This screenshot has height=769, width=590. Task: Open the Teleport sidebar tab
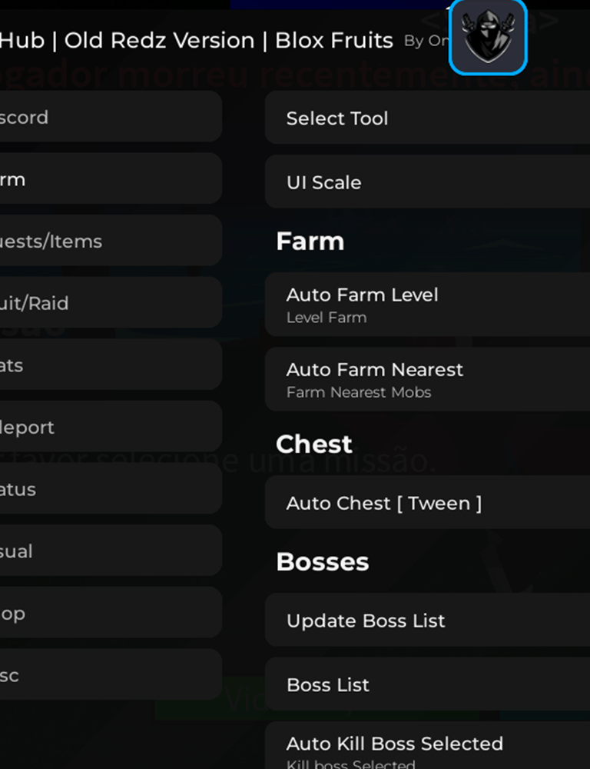[108, 427]
